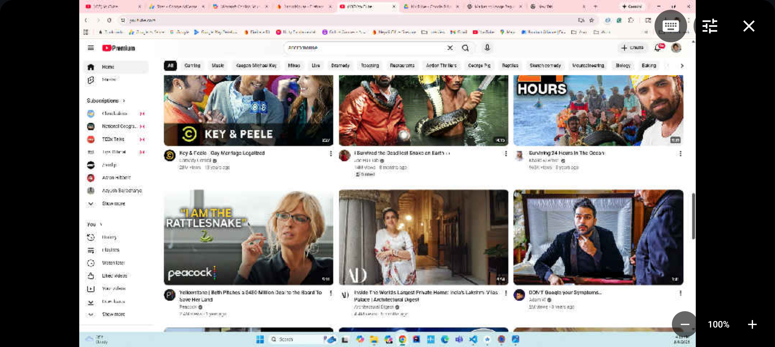775x347 pixels.
Task: Open the YouTube hamburger guide menu
Action: coord(90,48)
